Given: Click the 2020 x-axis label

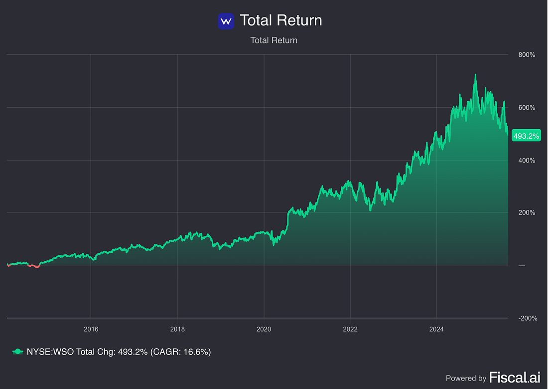Looking at the screenshot, I should click(x=264, y=329).
